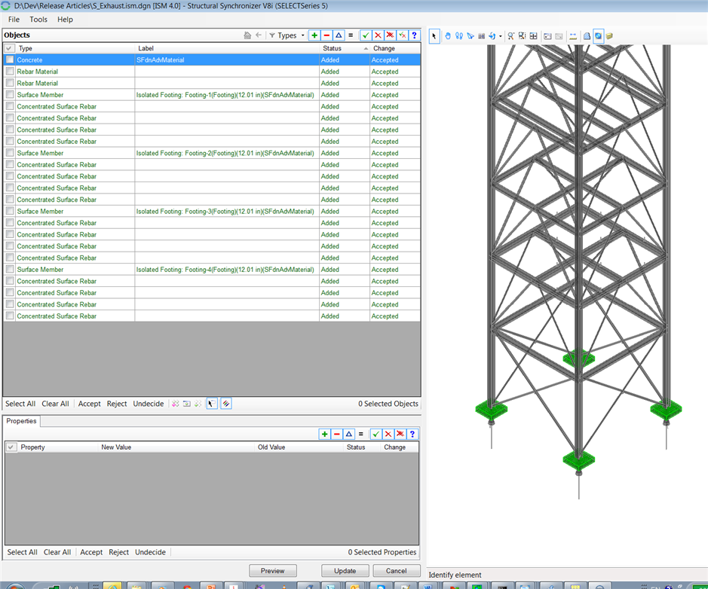Click the zoom magnifier tool icon
Viewport: 708px width, 589px height.
tap(510, 36)
